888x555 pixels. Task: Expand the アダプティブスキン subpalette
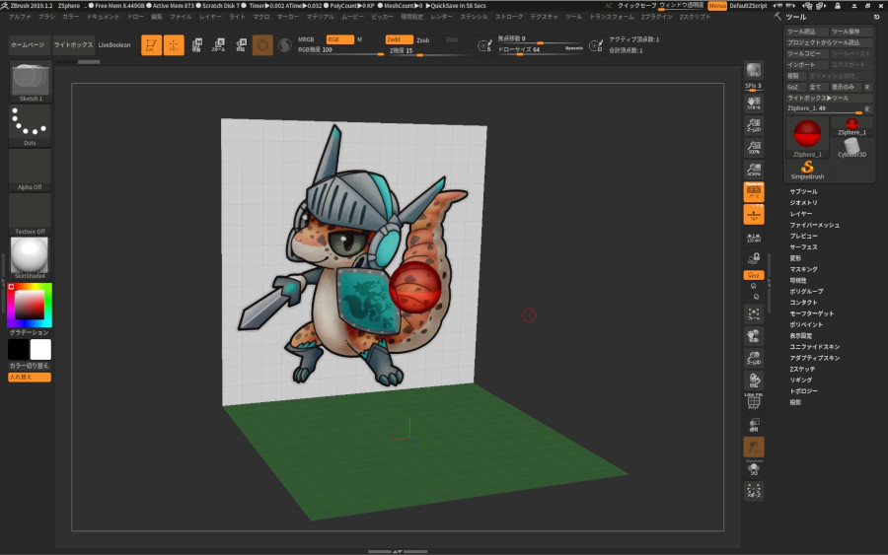pos(815,358)
